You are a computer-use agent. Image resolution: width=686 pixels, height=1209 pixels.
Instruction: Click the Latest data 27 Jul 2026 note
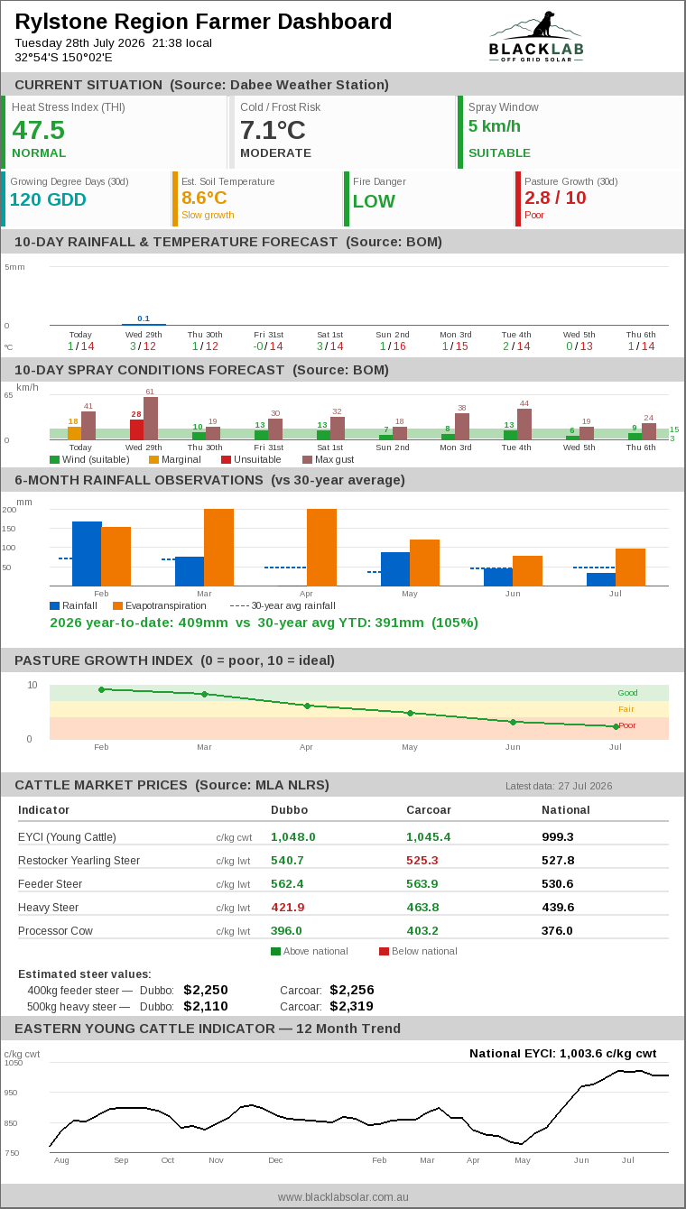tap(559, 786)
